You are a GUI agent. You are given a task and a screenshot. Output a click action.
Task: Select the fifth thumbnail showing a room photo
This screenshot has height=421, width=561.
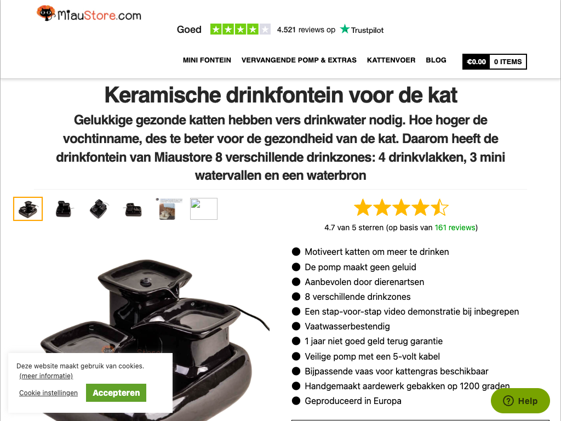(169, 209)
